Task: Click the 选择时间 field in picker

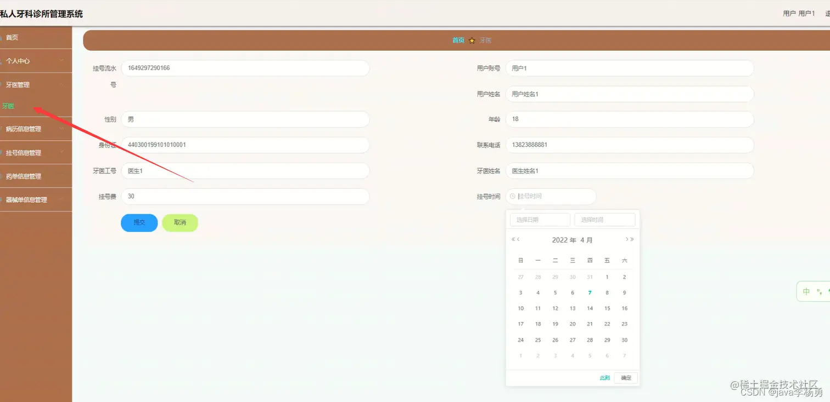Action: 605,220
